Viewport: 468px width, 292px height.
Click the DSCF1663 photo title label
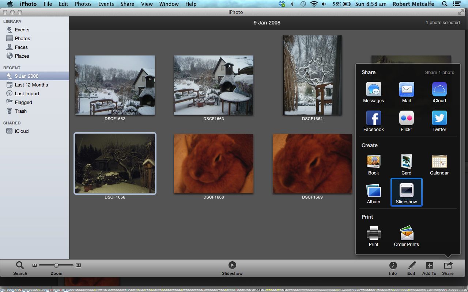coord(214,119)
